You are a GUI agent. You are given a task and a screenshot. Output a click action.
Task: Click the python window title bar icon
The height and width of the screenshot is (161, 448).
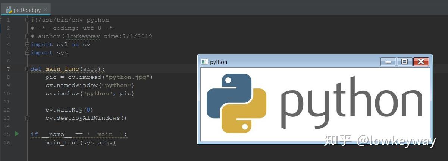(x=204, y=62)
